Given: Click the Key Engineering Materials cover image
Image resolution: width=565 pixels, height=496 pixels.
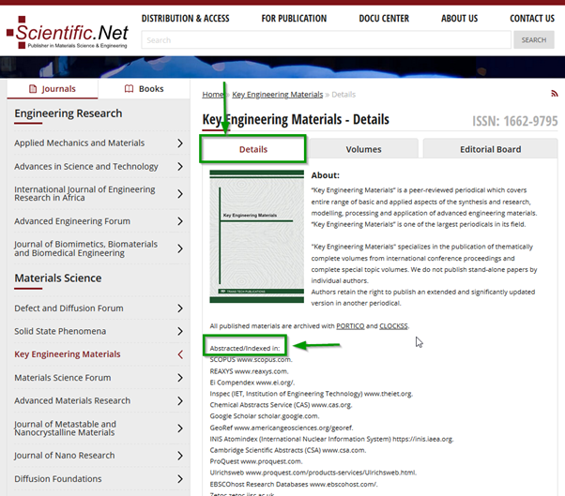Looking at the screenshot, I should (x=256, y=236).
